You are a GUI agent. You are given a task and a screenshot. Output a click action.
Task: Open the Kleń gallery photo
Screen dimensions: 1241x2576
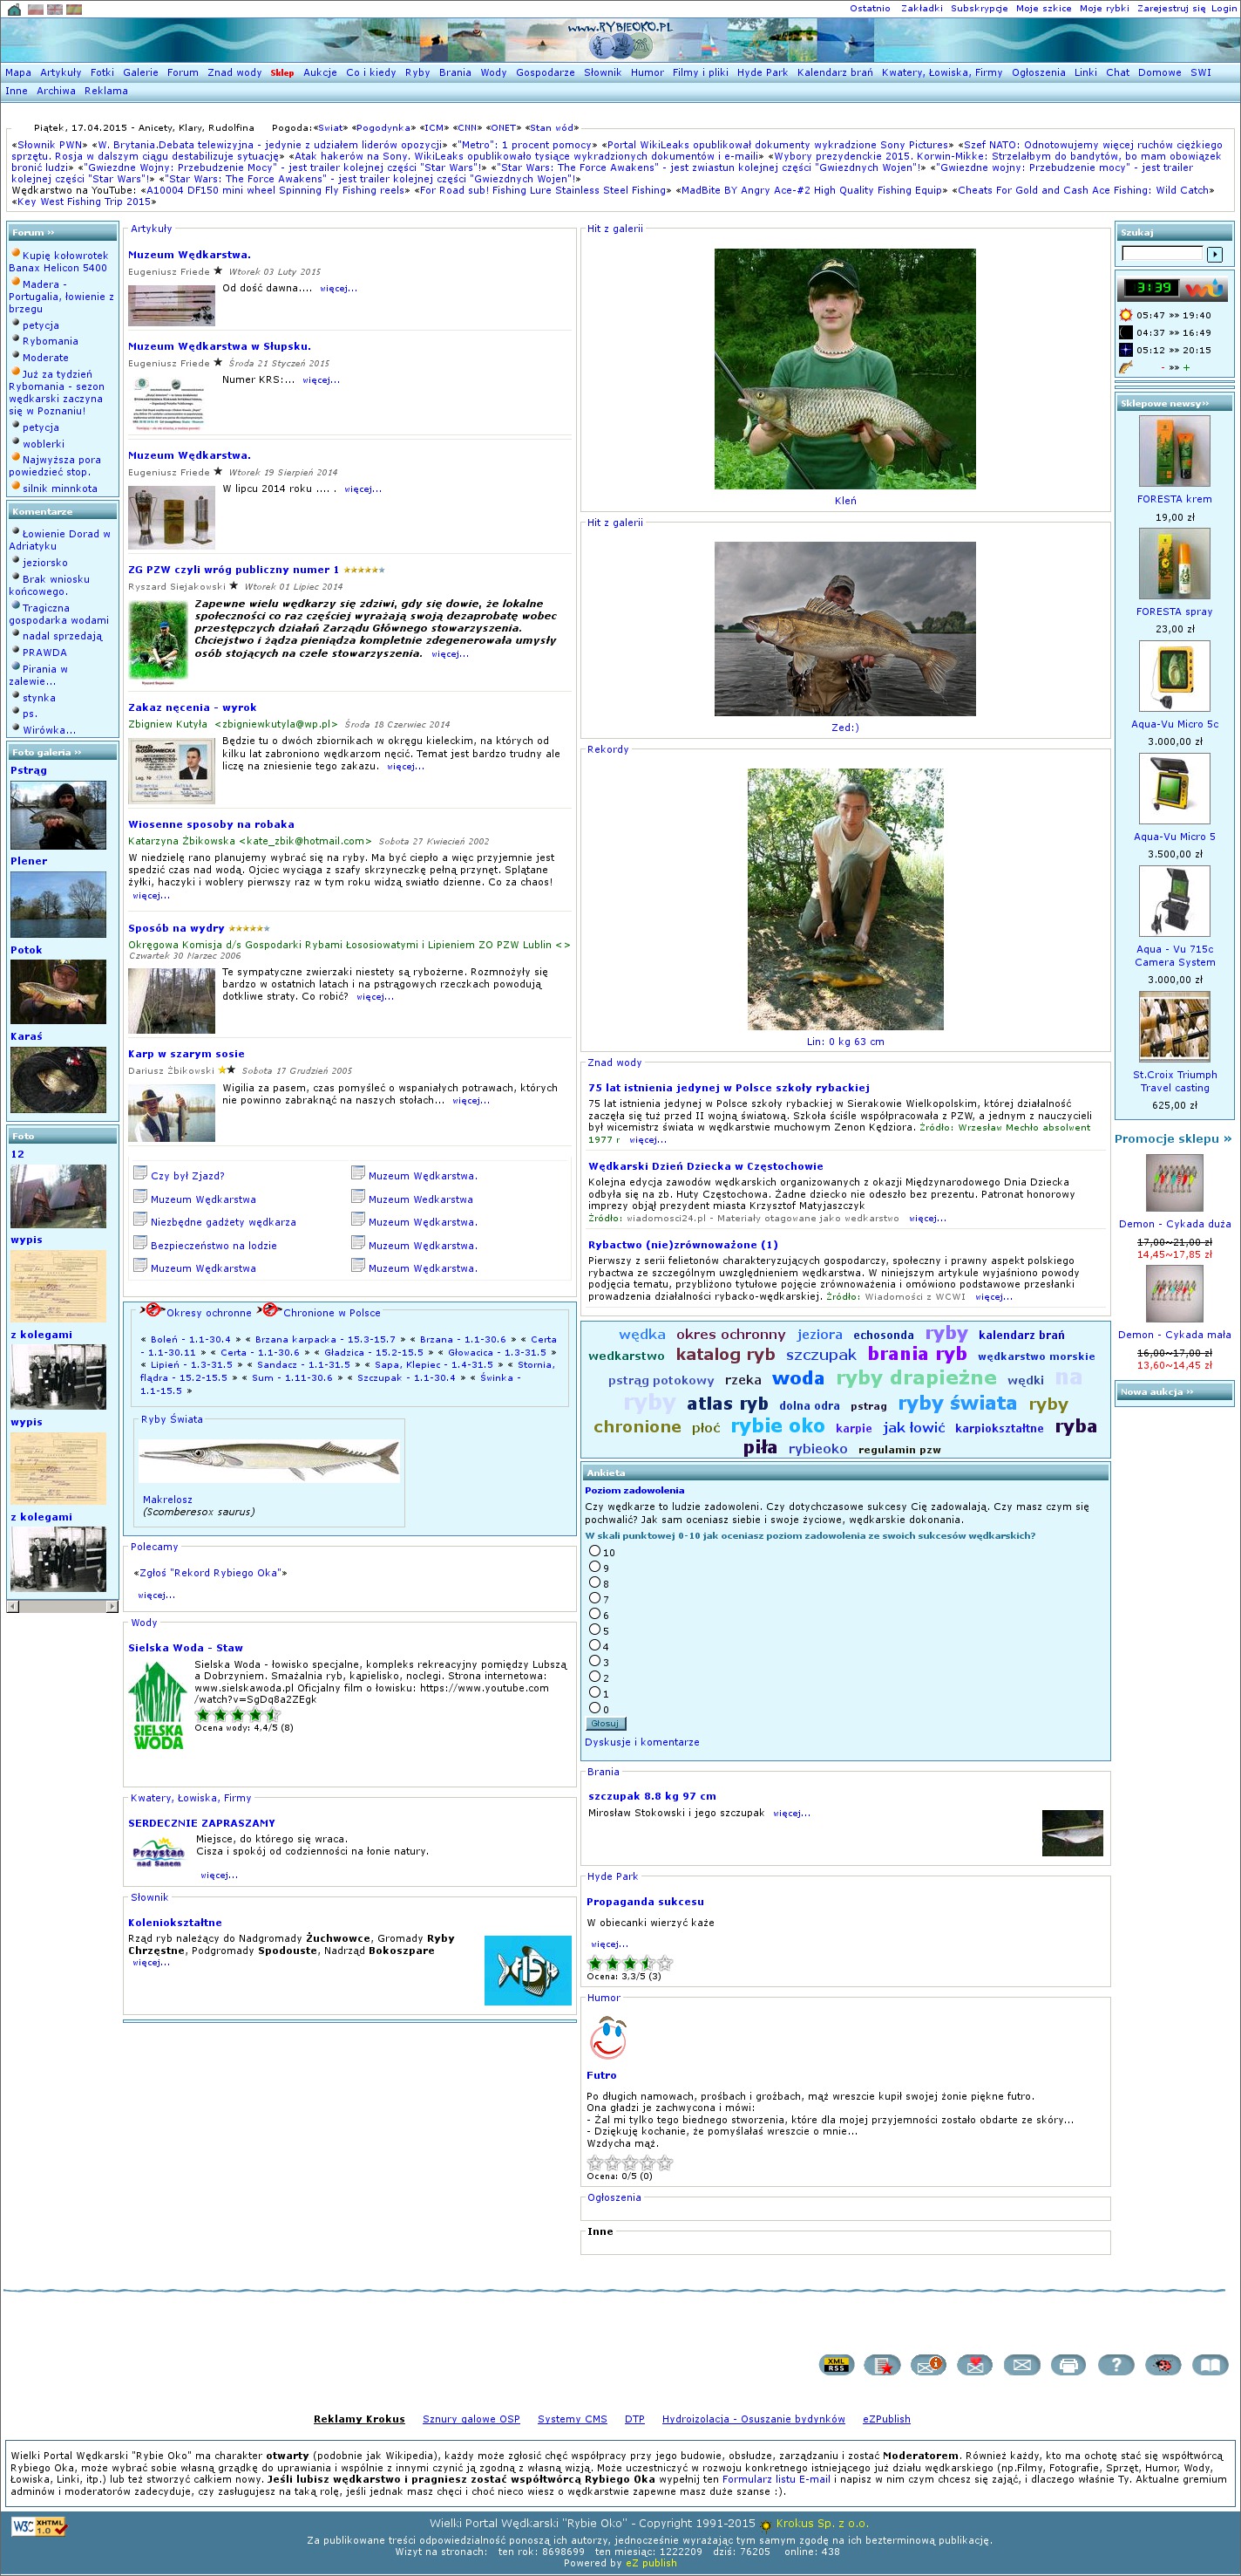(845, 369)
